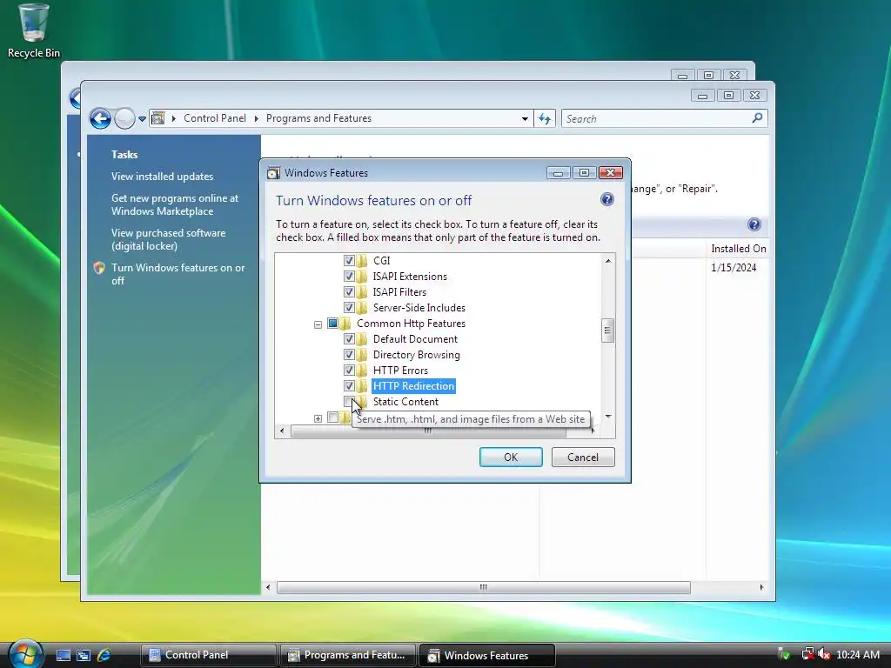Click the feature list vertical scrollbar thumb
The width and height of the screenshot is (891, 668).
[x=607, y=331]
